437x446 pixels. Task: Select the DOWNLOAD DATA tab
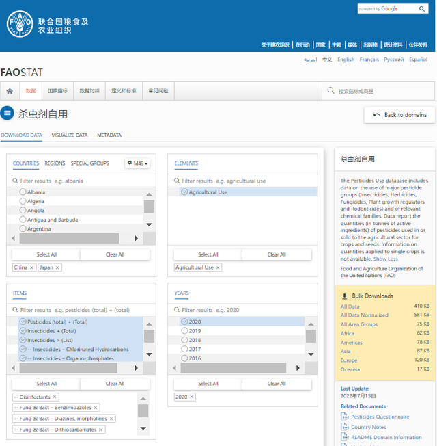coord(22,135)
